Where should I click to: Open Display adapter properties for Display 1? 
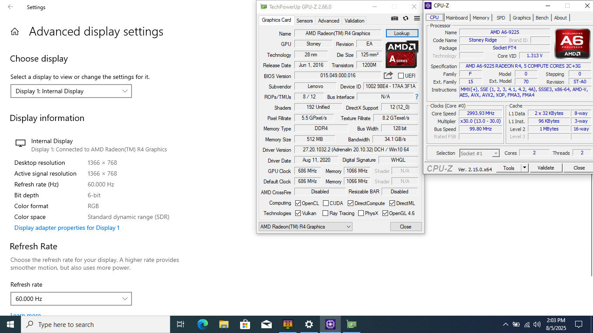[67, 228]
